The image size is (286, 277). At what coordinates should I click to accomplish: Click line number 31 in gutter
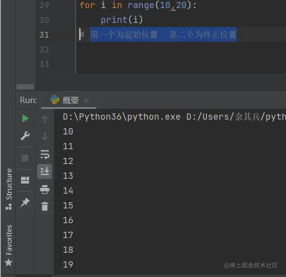44,35
